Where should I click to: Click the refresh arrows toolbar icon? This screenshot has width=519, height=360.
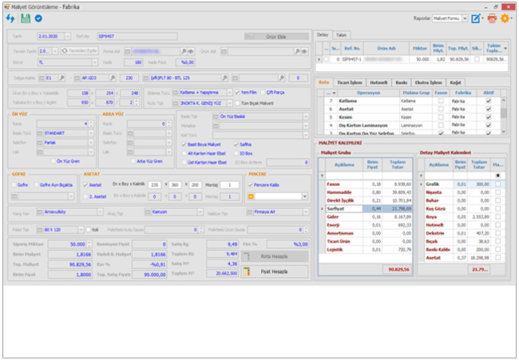pyautogui.click(x=10, y=18)
